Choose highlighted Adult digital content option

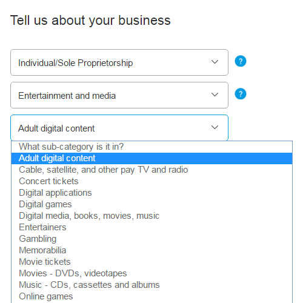151,158
